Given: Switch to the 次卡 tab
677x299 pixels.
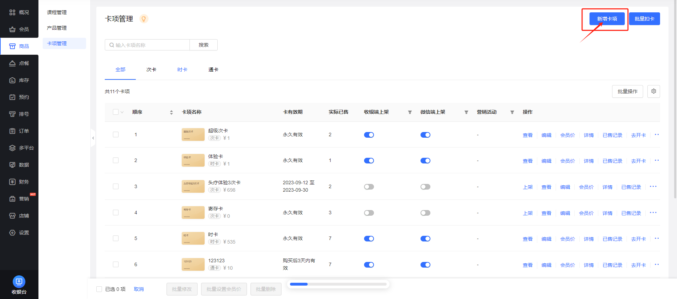Looking at the screenshot, I should pos(151,70).
